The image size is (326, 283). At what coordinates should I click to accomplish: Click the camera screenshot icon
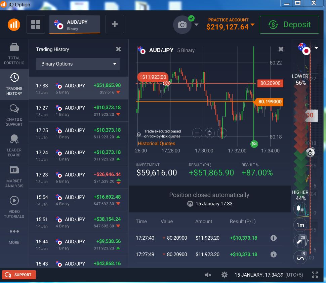(x=182, y=25)
